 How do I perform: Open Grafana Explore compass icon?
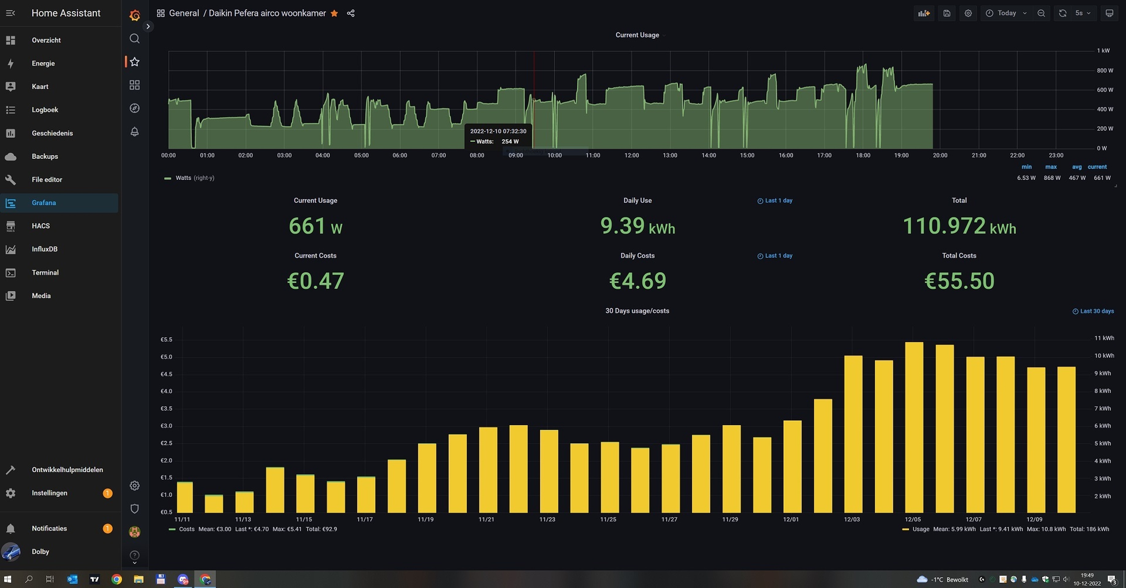click(135, 108)
